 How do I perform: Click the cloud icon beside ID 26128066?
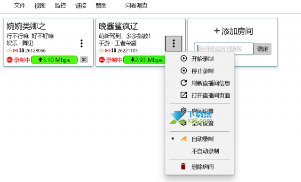click(x=9, y=50)
